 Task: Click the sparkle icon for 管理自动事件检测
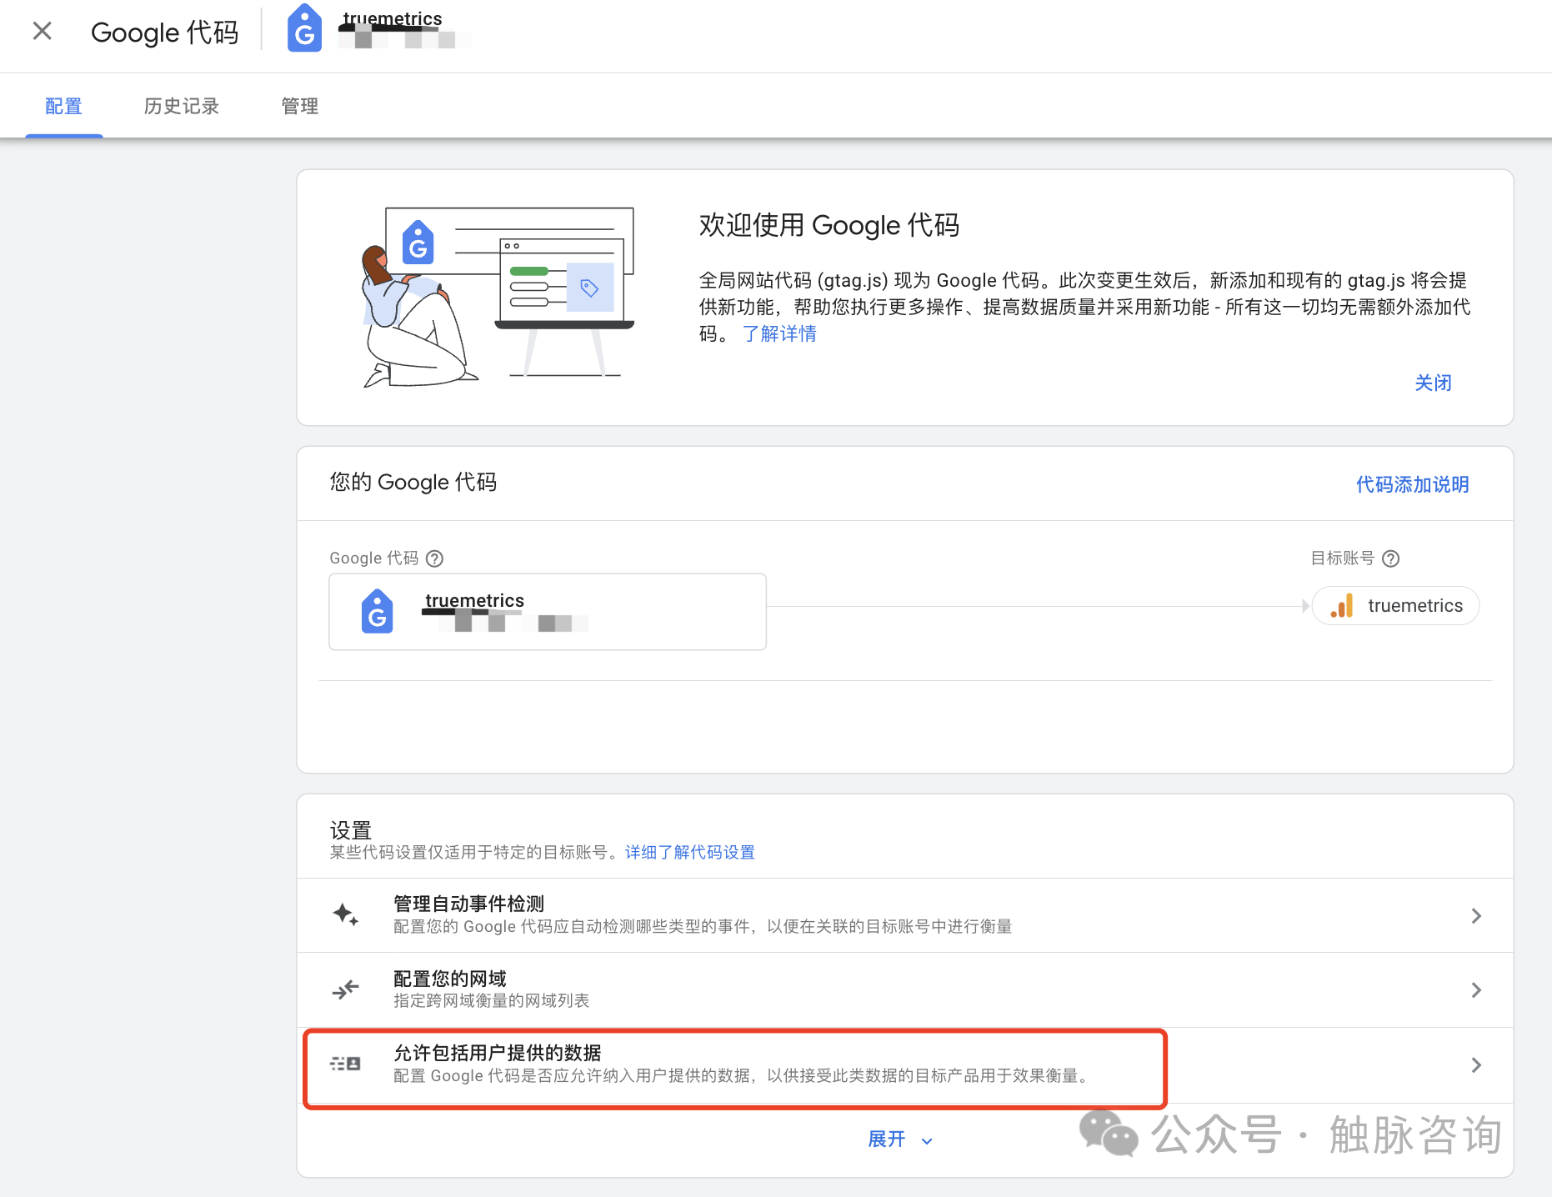tap(345, 915)
